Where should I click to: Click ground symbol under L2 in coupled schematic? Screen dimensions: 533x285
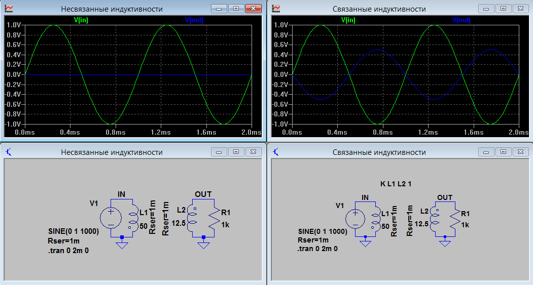[445, 243]
